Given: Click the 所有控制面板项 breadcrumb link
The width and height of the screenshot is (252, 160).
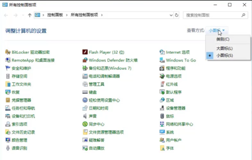Looking at the screenshot, I should [85, 15].
